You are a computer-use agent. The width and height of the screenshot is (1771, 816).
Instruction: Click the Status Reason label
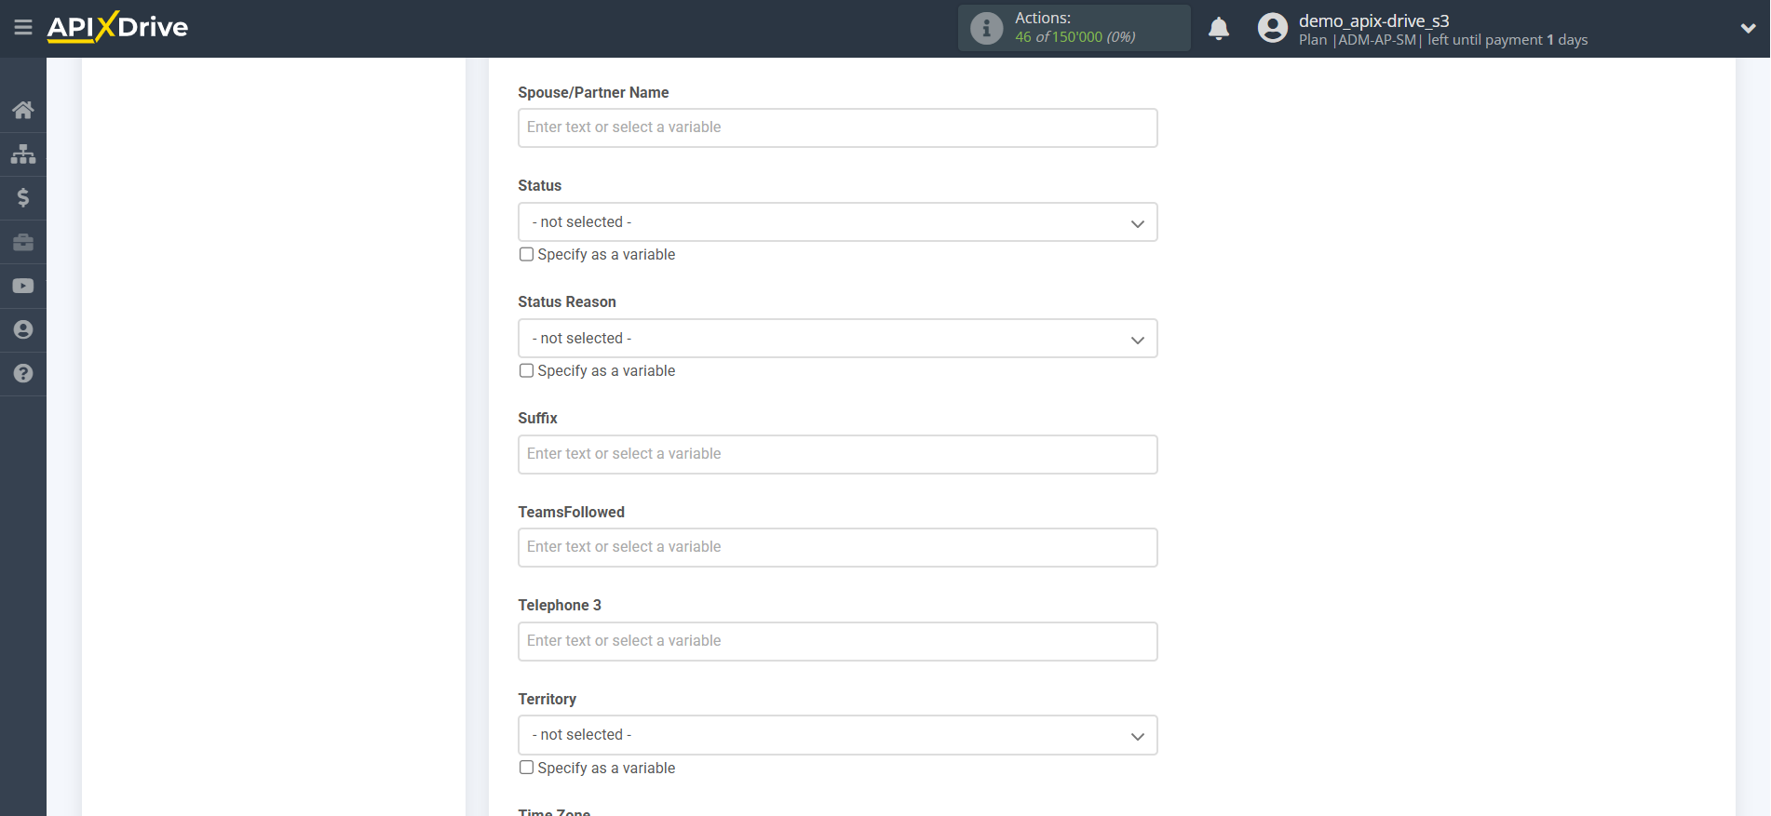[x=567, y=301]
